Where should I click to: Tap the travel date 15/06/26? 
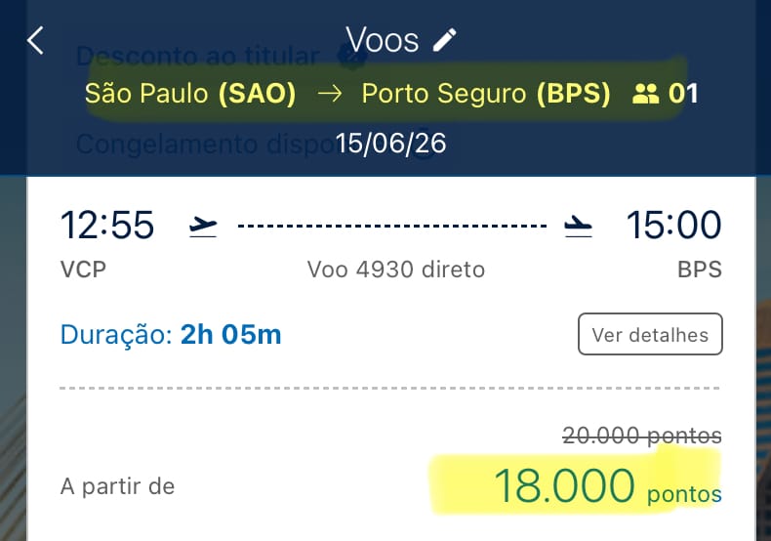(390, 144)
